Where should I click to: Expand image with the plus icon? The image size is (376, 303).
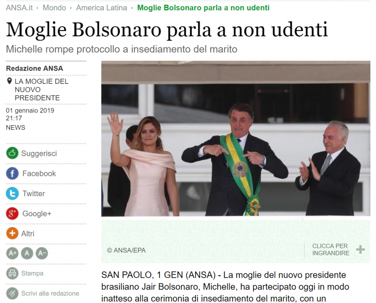pyautogui.click(x=360, y=249)
